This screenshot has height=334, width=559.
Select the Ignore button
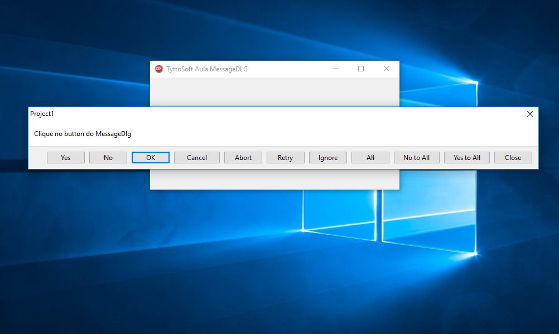(x=328, y=158)
